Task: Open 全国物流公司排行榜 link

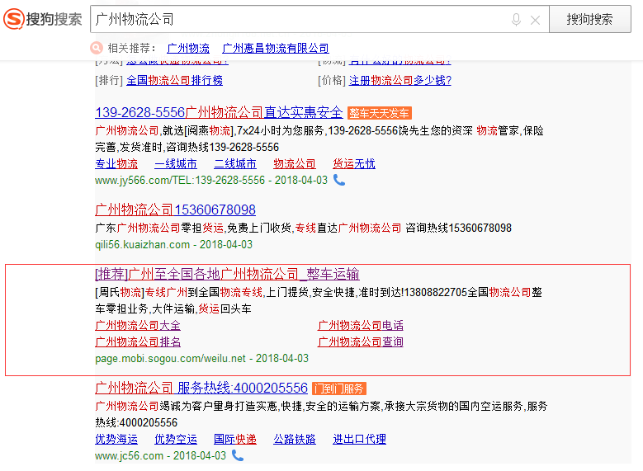Action: pyautogui.click(x=175, y=80)
